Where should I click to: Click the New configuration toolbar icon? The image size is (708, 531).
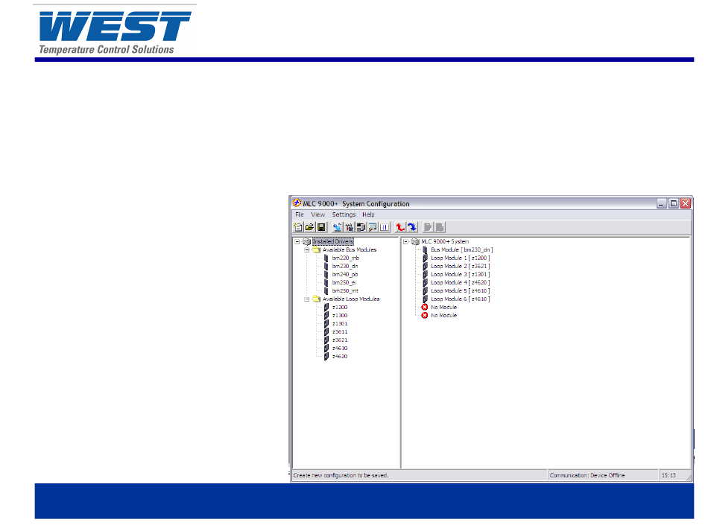[298, 227]
